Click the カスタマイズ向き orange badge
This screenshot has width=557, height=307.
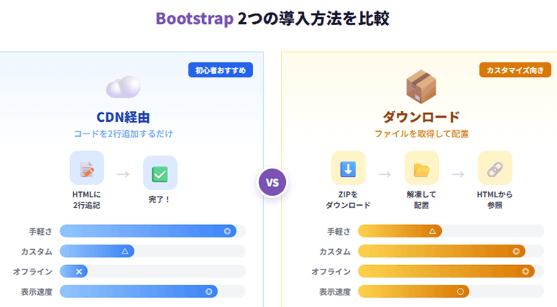pos(515,70)
